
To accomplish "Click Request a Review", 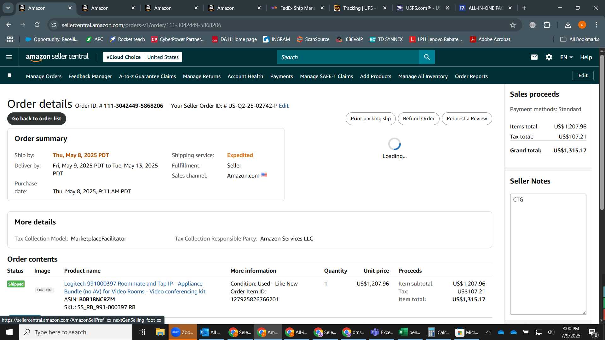I will [x=467, y=119].
